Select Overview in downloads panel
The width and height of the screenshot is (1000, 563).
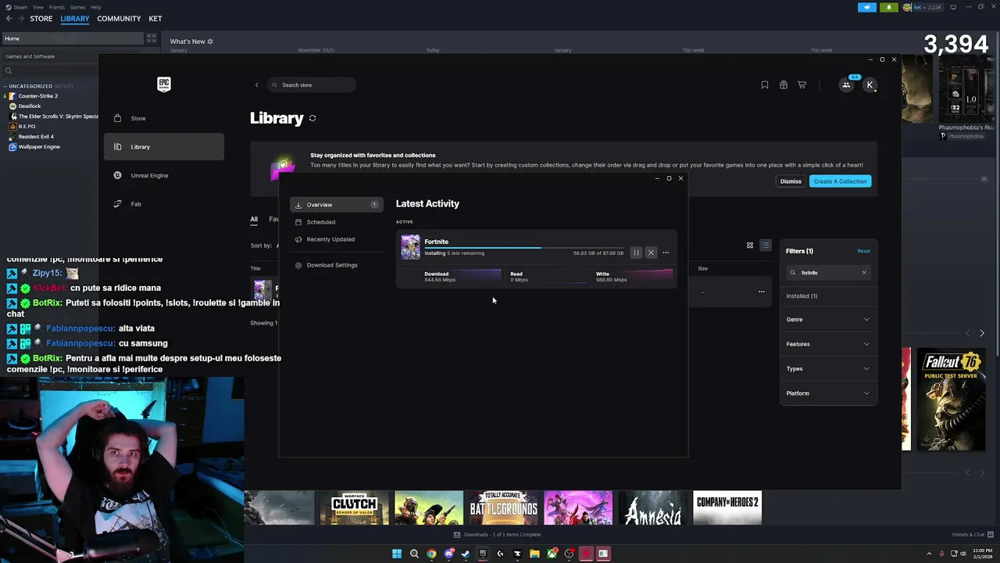click(x=336, y=205)
